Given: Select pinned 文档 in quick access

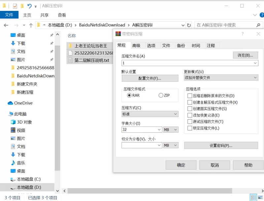Looking at the screenshot, I should (21, 52).
